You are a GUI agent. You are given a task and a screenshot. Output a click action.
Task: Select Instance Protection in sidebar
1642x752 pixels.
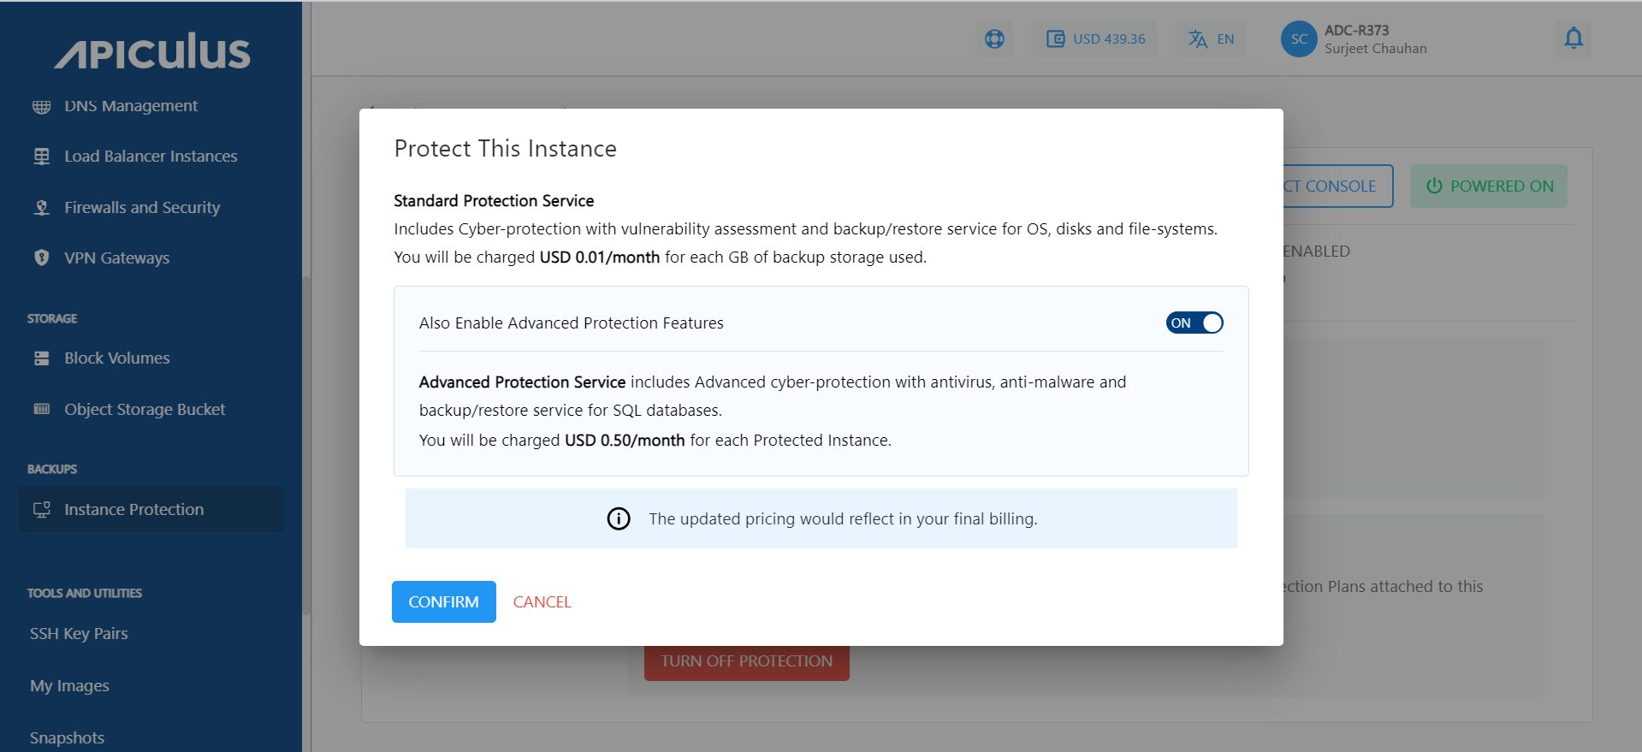pos(134,510)
